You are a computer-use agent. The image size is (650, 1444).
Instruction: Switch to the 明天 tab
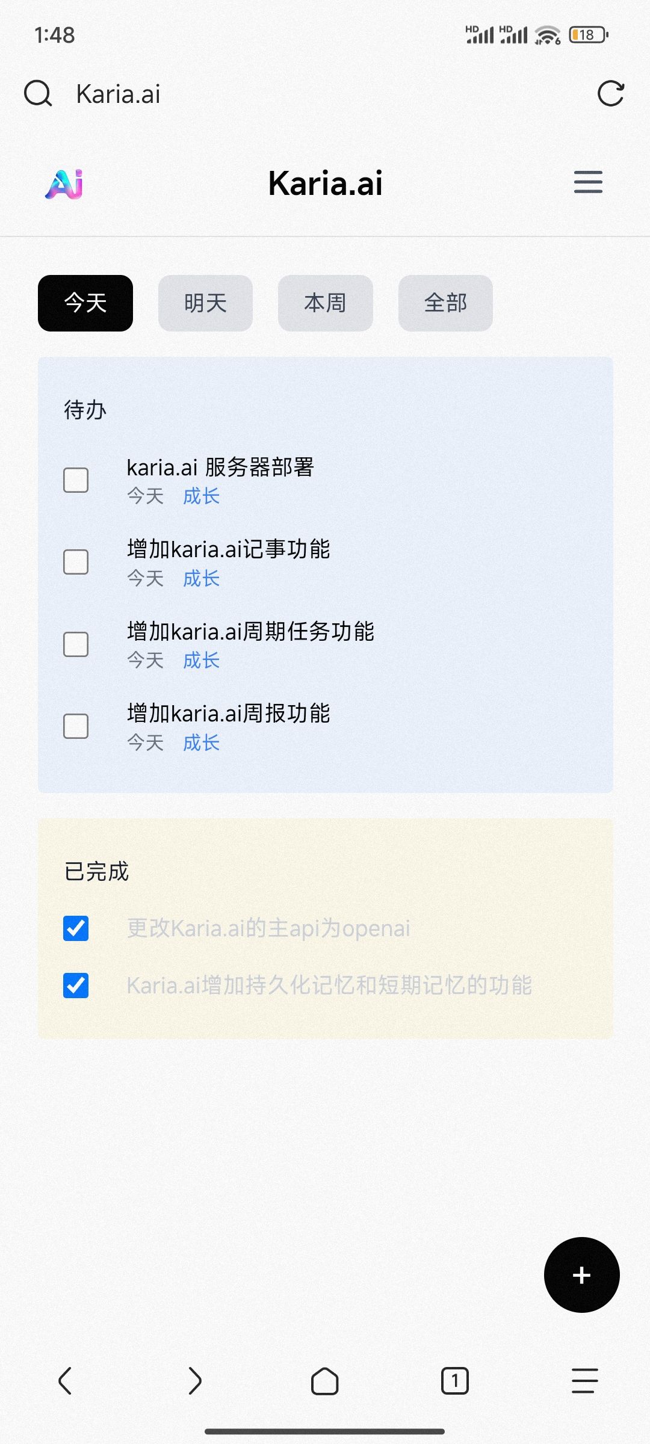205,303
